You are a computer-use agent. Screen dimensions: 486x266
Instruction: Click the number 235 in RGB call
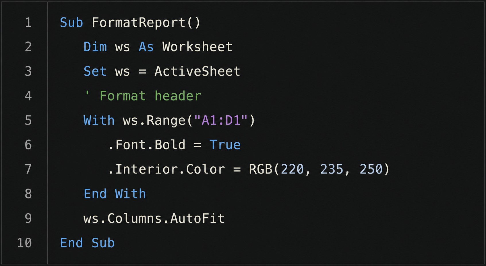point(332,169)
